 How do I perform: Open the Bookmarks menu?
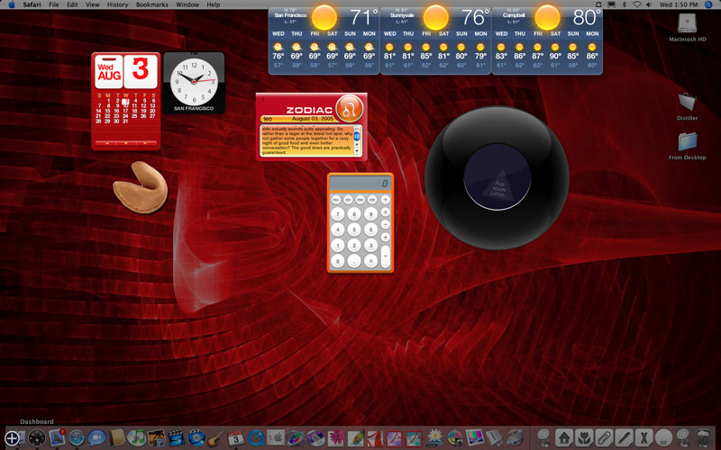tap(152, 4)
